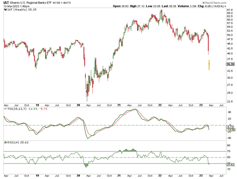
Task: Click the RSI area icon in legend
Action: [x=6, y=142]
